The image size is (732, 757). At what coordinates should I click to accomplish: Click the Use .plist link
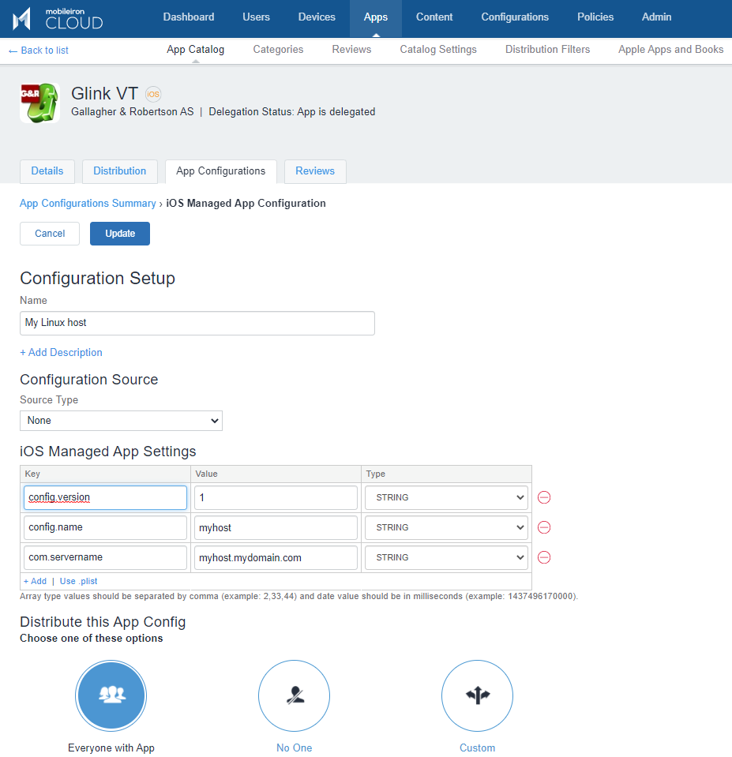tap(78, 581)
